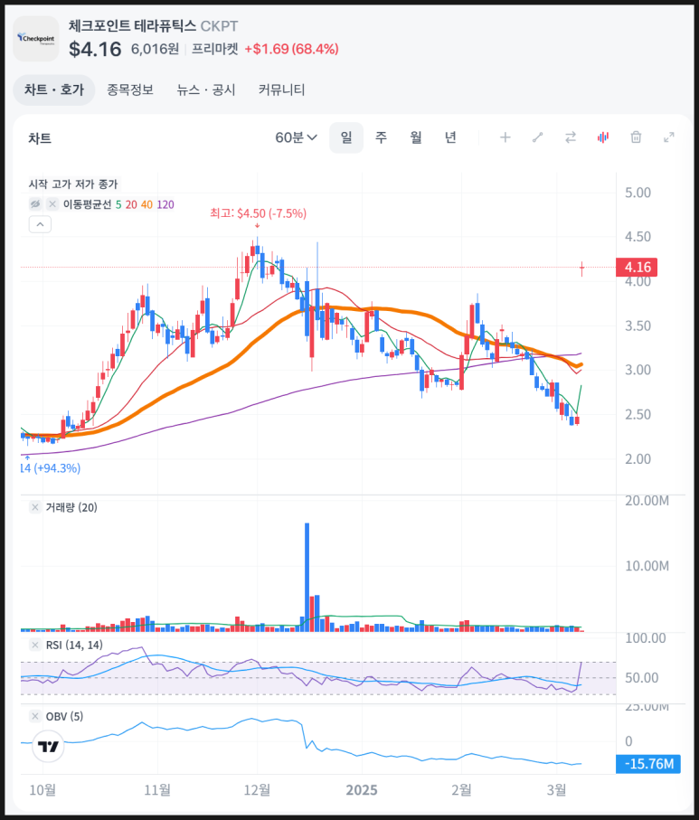This screenshot has width=699, height=820.
Task: Click the 2025 time axis label
Action: click(362, 789)
